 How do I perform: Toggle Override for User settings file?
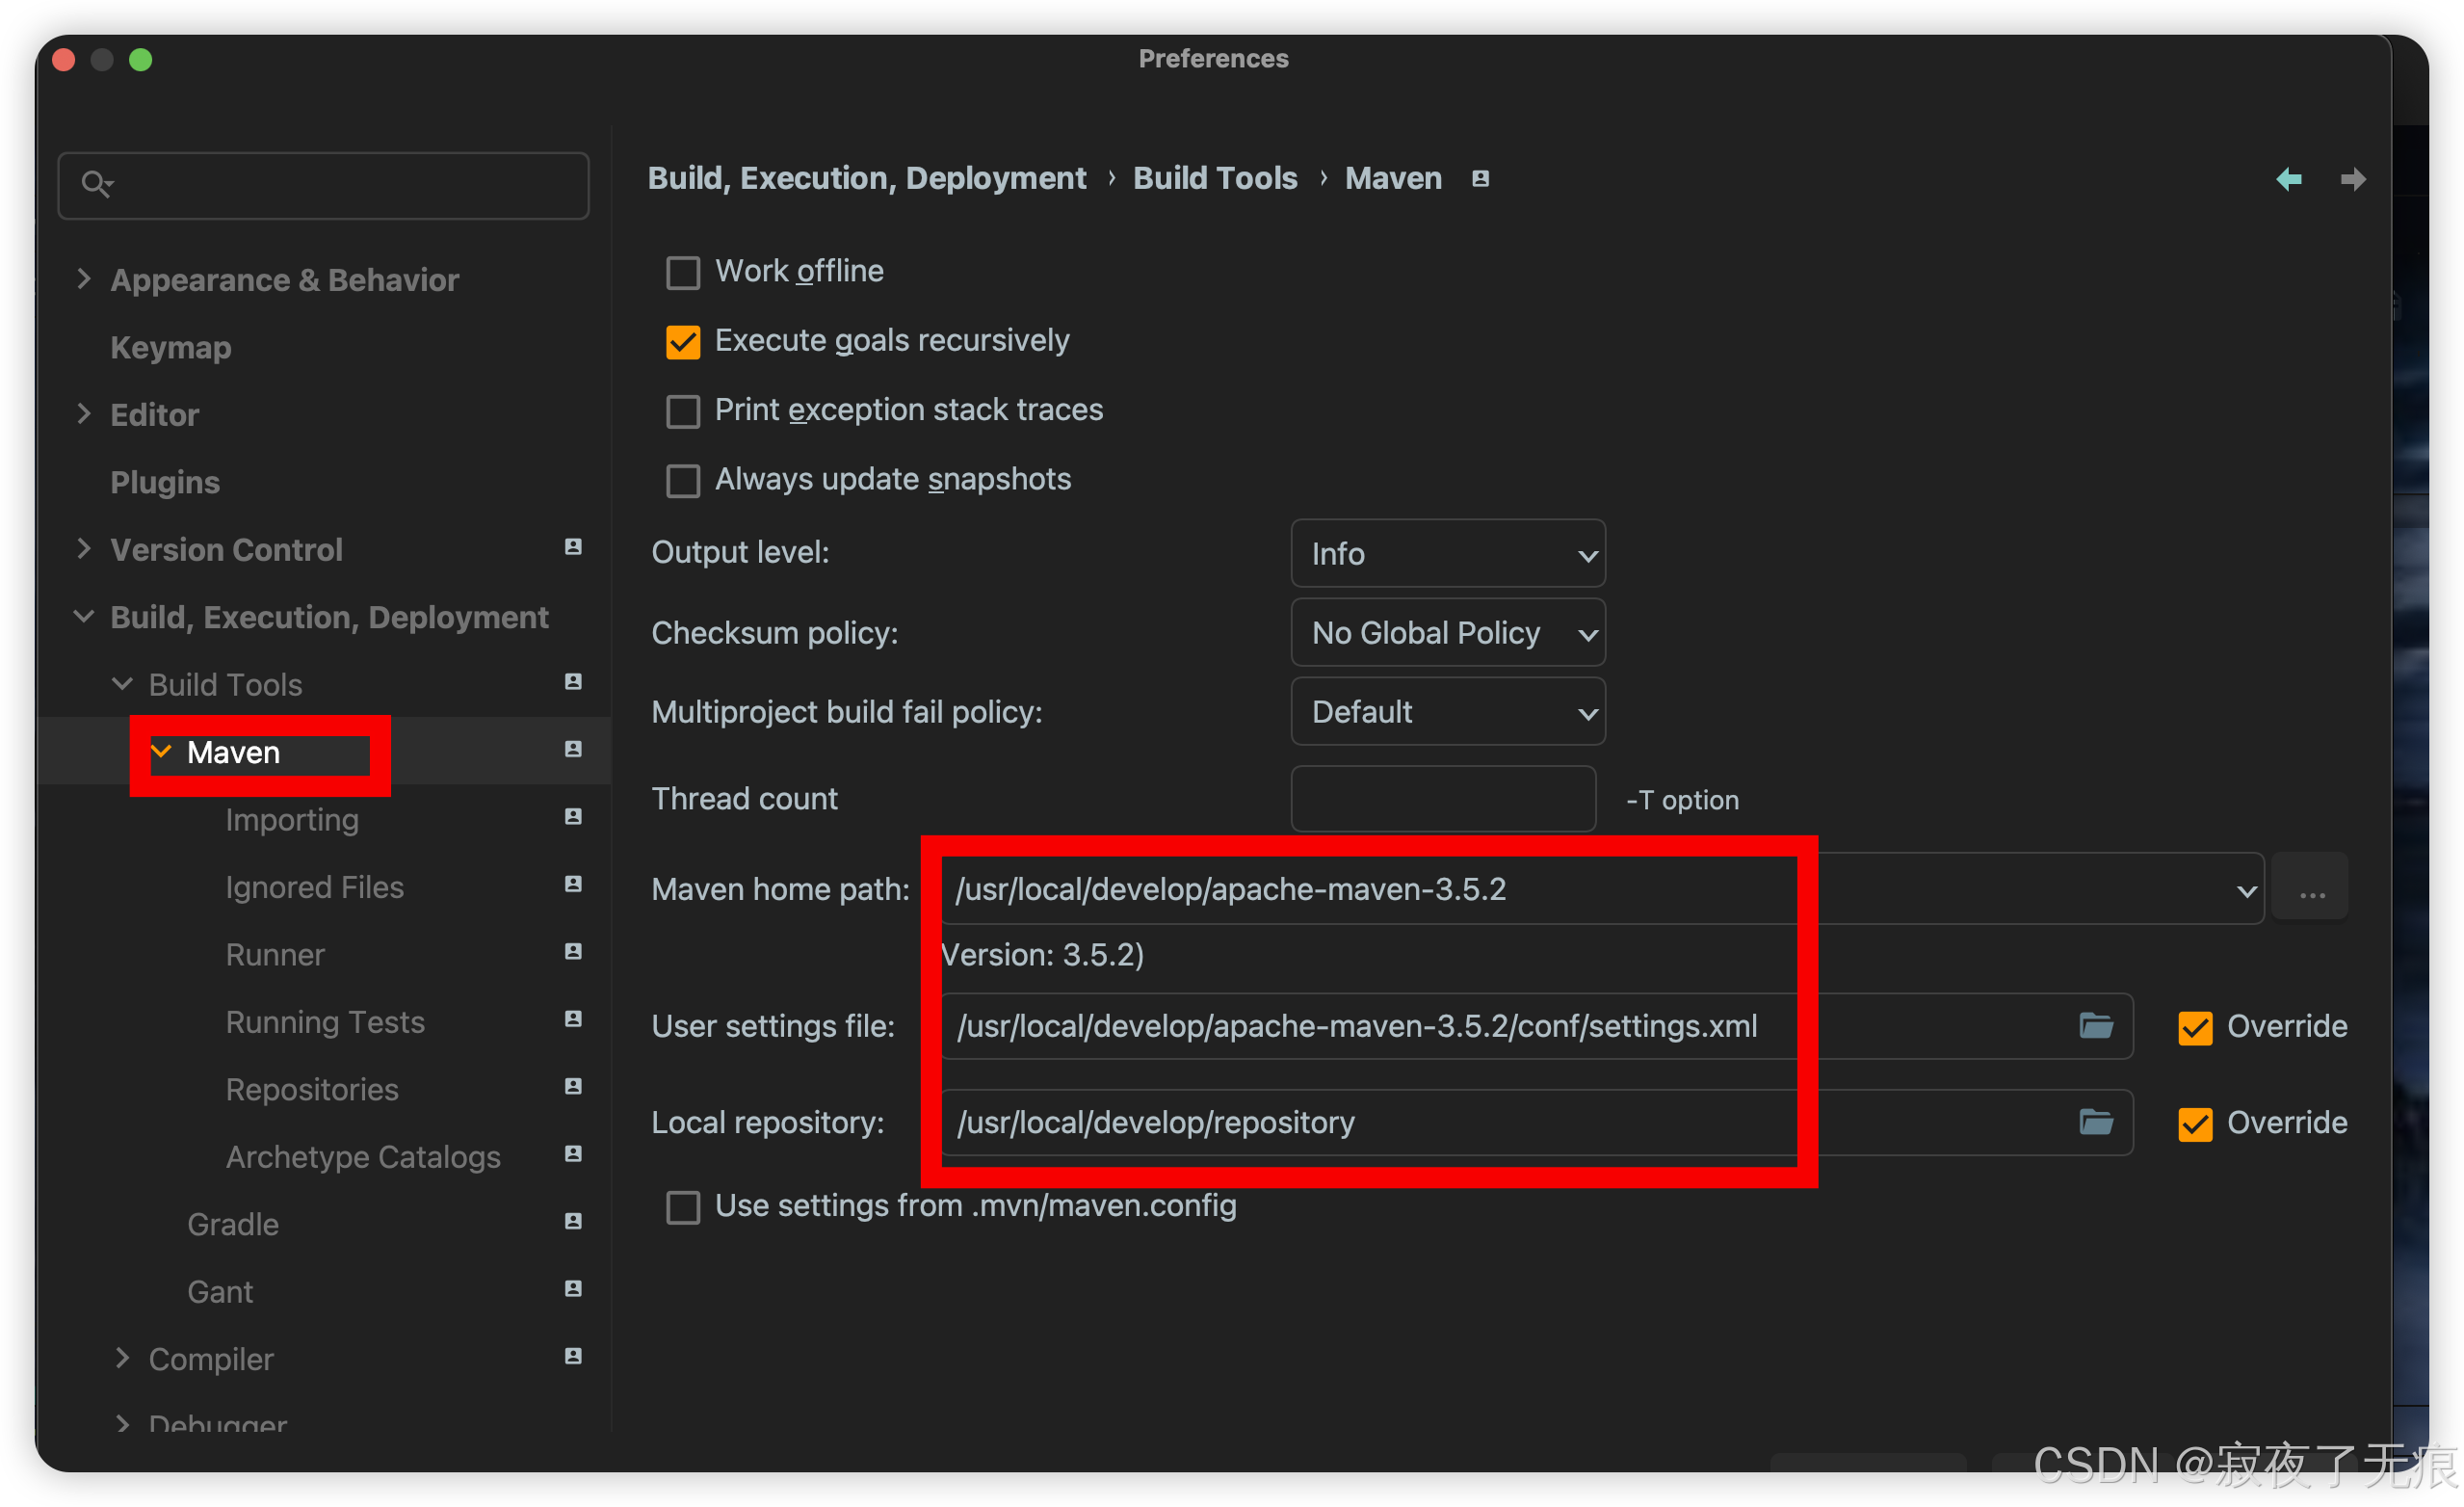point(2195,1027)
